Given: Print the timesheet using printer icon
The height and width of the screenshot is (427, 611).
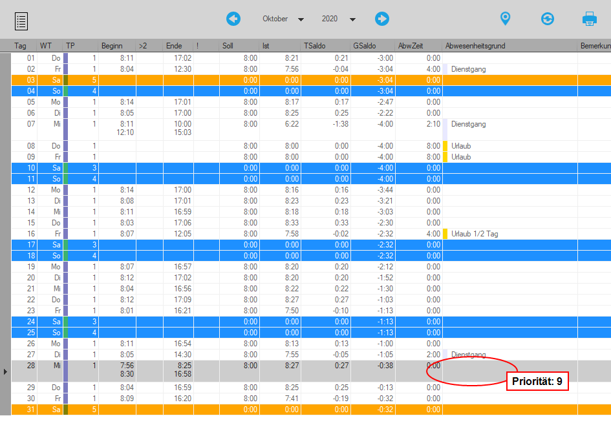Looking at the screenshot, I should click(x=589, y=19).
